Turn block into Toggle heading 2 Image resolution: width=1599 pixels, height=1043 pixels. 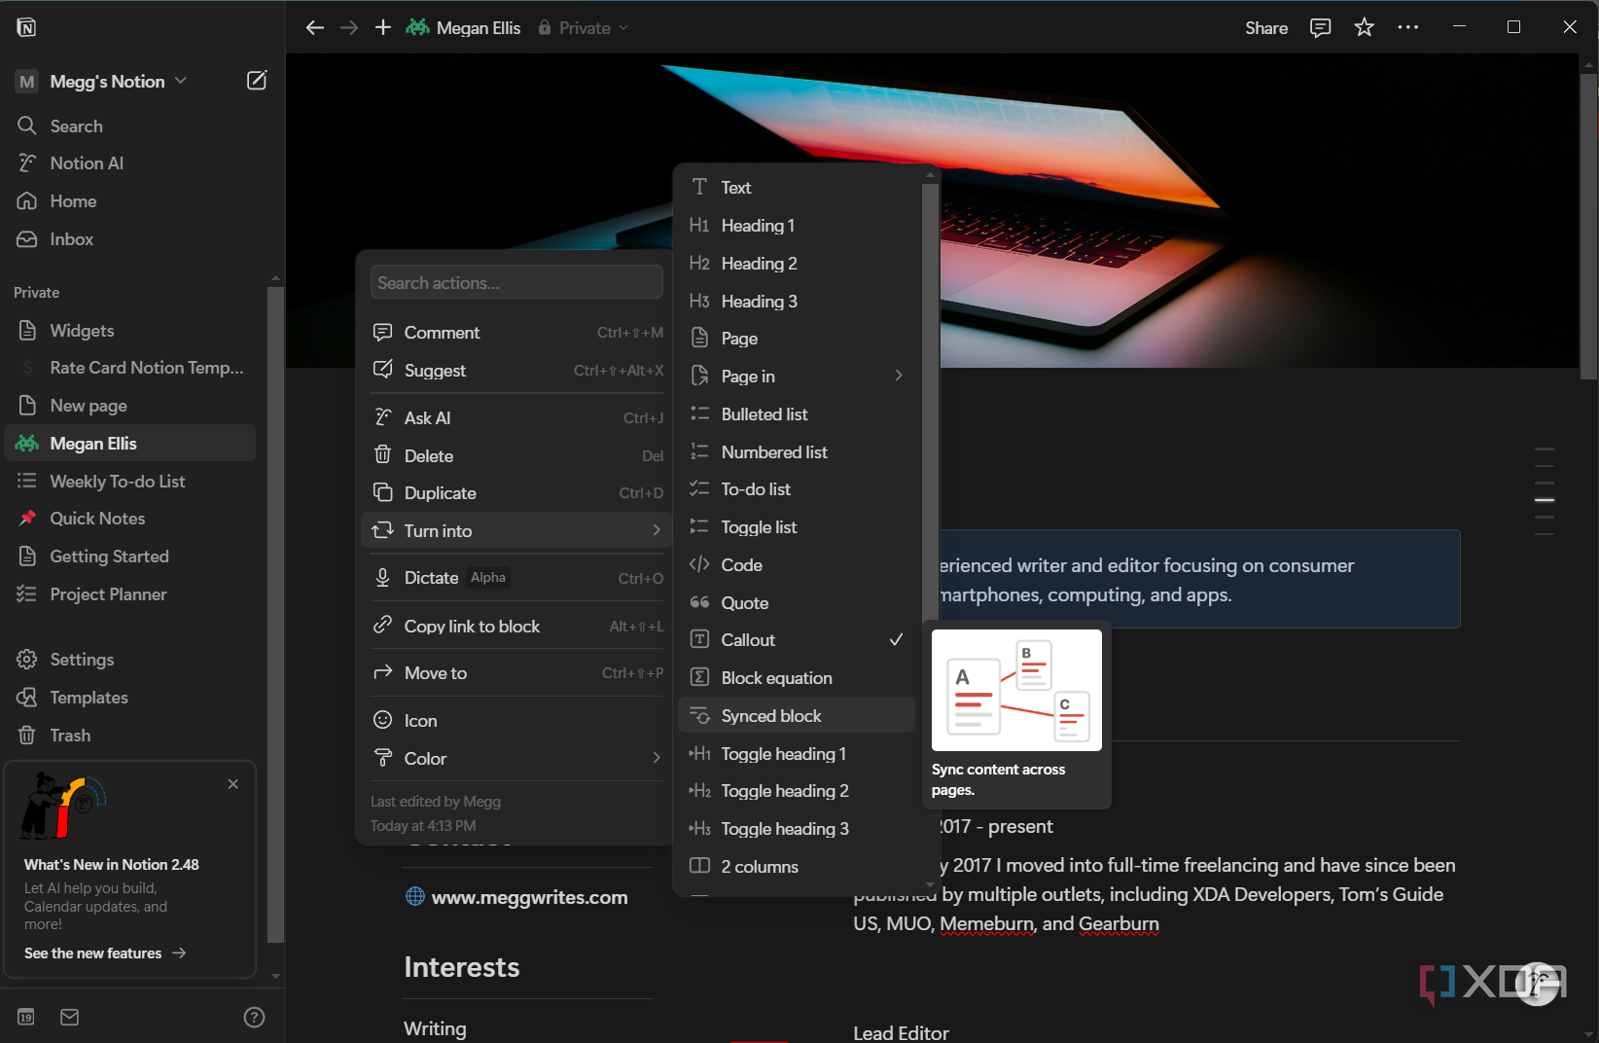tap(796, 791)
